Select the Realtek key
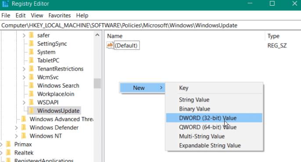The width and height of the screenshot is (301, 162). (24, 153)
